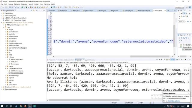192x108 pixels.
Task: Click Remove Launch console icon
Action: point(159,60)
